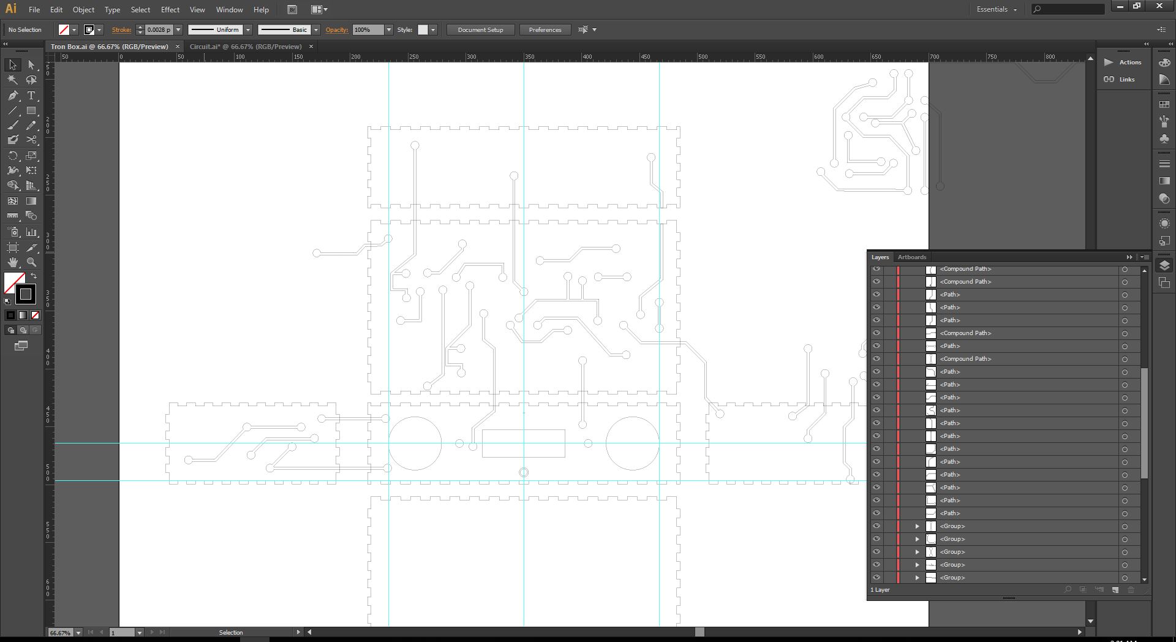This screenshot has height=642, width=1176.
Task: Choose the Scissors tool
Action: (31, 140)
